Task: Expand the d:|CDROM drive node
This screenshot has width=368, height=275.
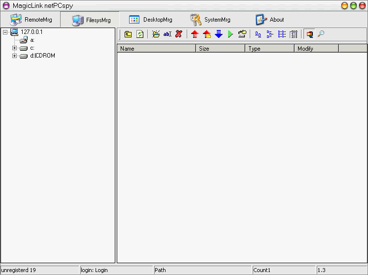Action: point(15,56)
